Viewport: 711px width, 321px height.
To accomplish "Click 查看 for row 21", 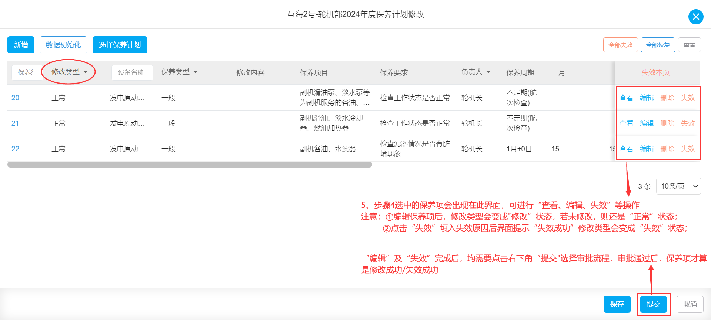I will coord(627,123).
